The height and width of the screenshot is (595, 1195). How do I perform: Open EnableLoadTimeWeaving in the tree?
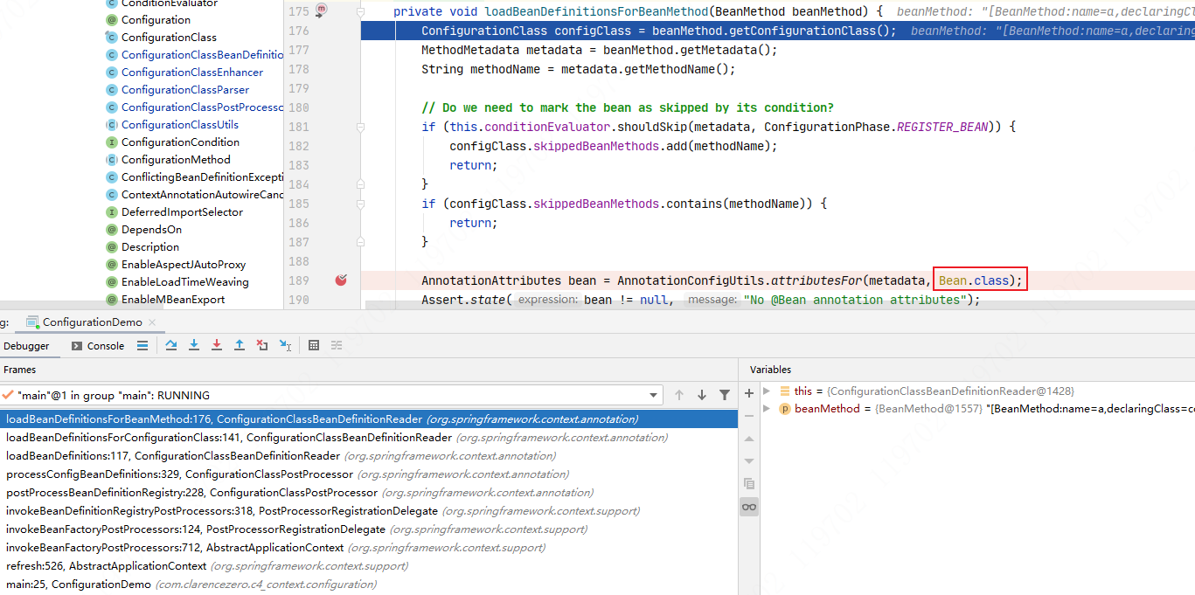pos(185,282)
